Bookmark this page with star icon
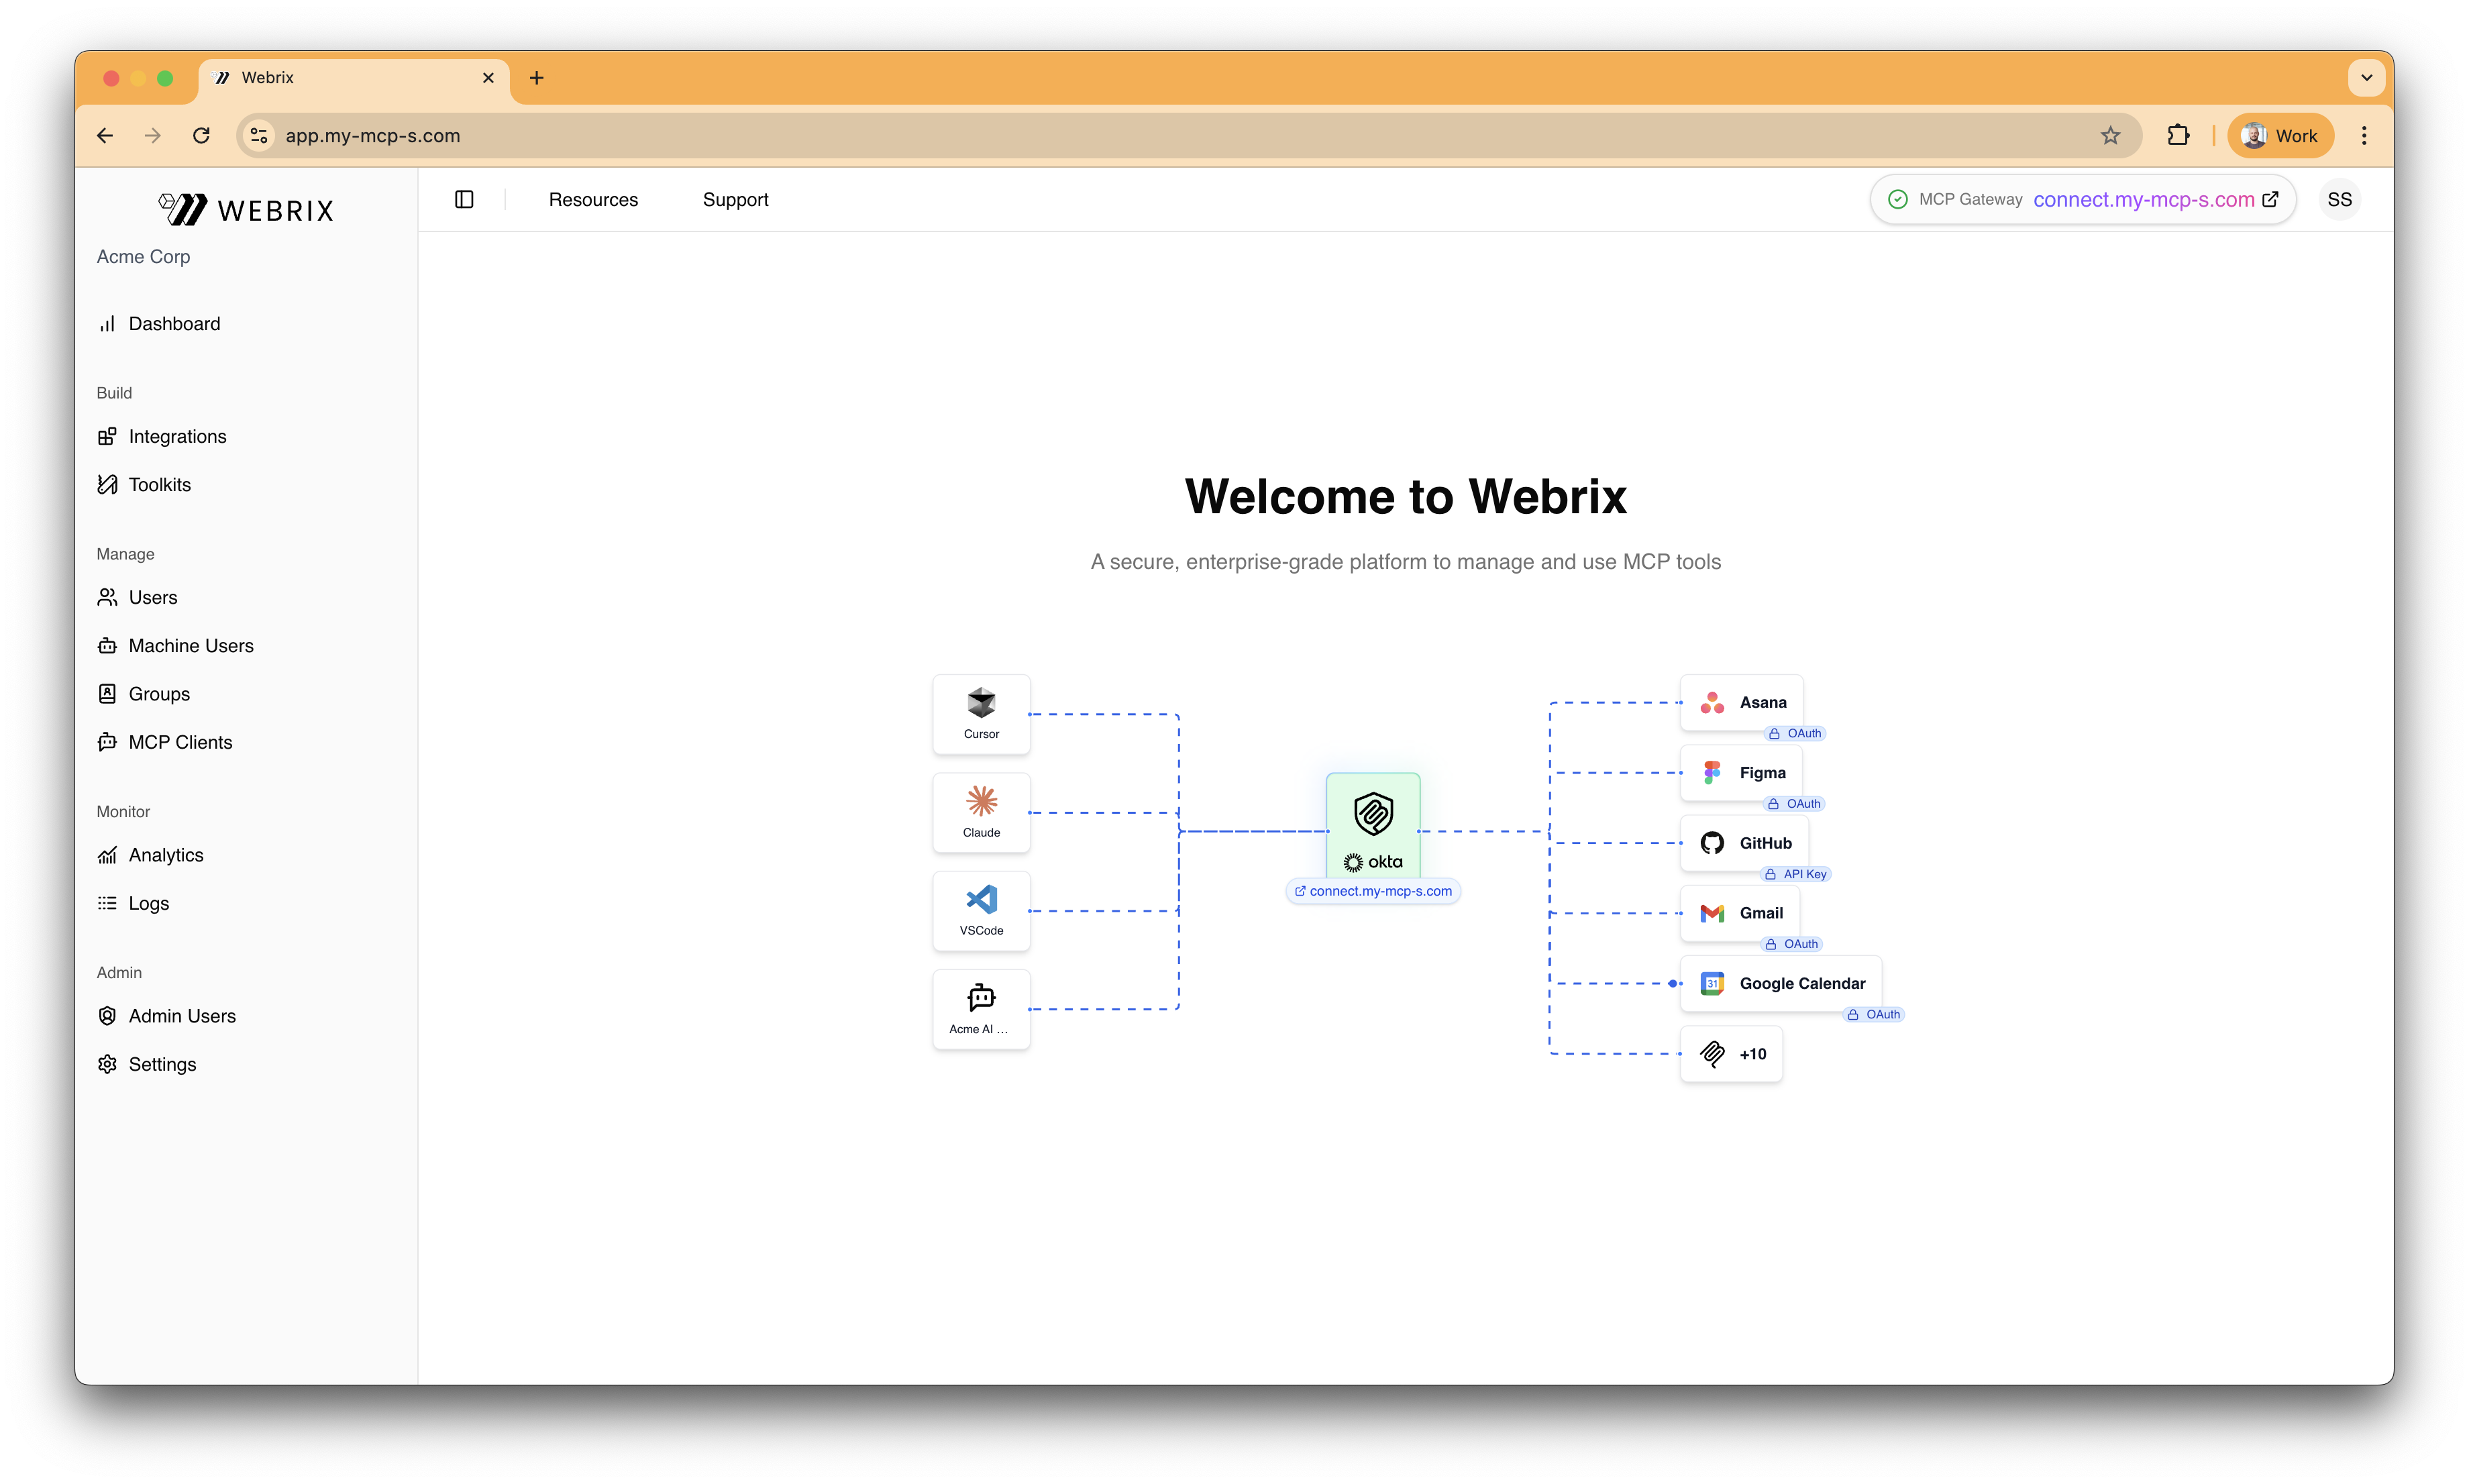The width and height of the screenshot is (2469, 1484). point(2110,135)
